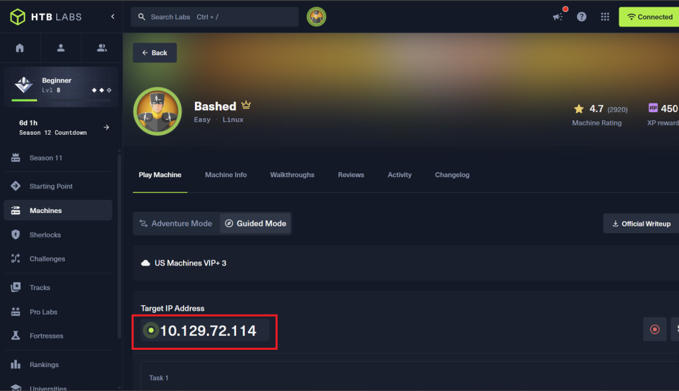Click the green machine status indicator

151,331
